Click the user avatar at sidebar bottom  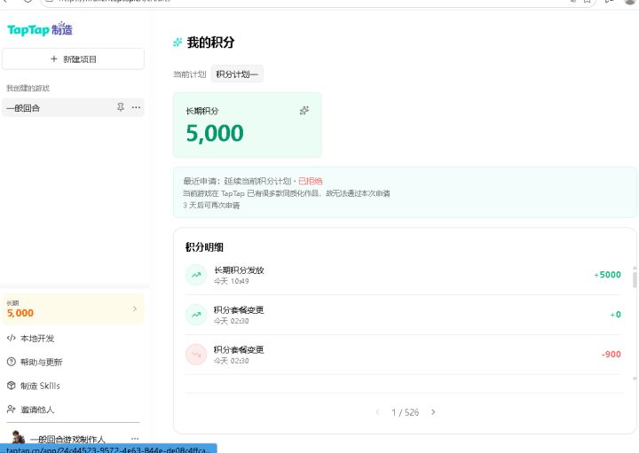click(x=19, y=438)
